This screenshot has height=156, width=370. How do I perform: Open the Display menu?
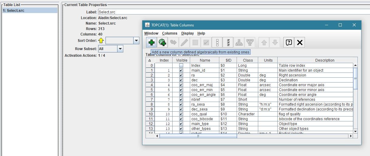187,33
